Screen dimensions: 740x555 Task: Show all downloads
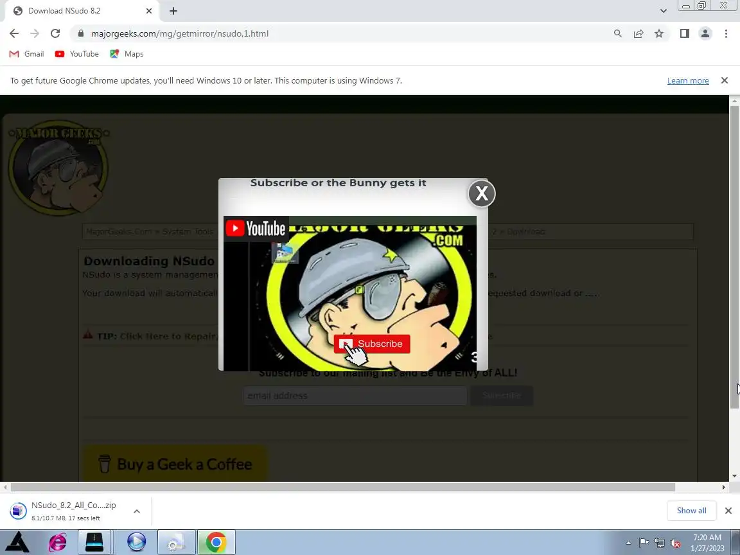tap(691, 511)
